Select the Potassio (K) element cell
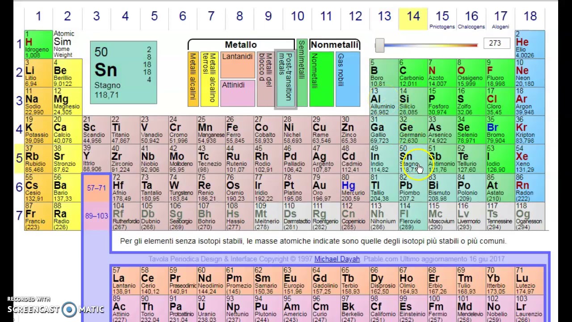This screenshot has height=322, width=572. pos(38,131)
